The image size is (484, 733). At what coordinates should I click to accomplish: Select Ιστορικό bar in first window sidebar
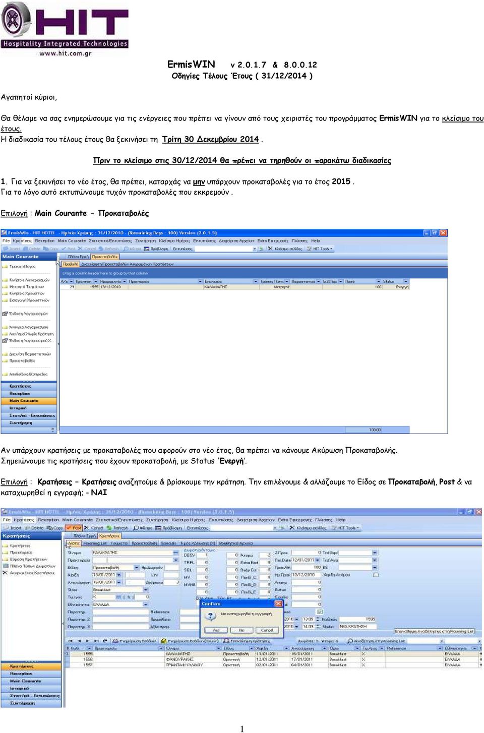point(29,408)
